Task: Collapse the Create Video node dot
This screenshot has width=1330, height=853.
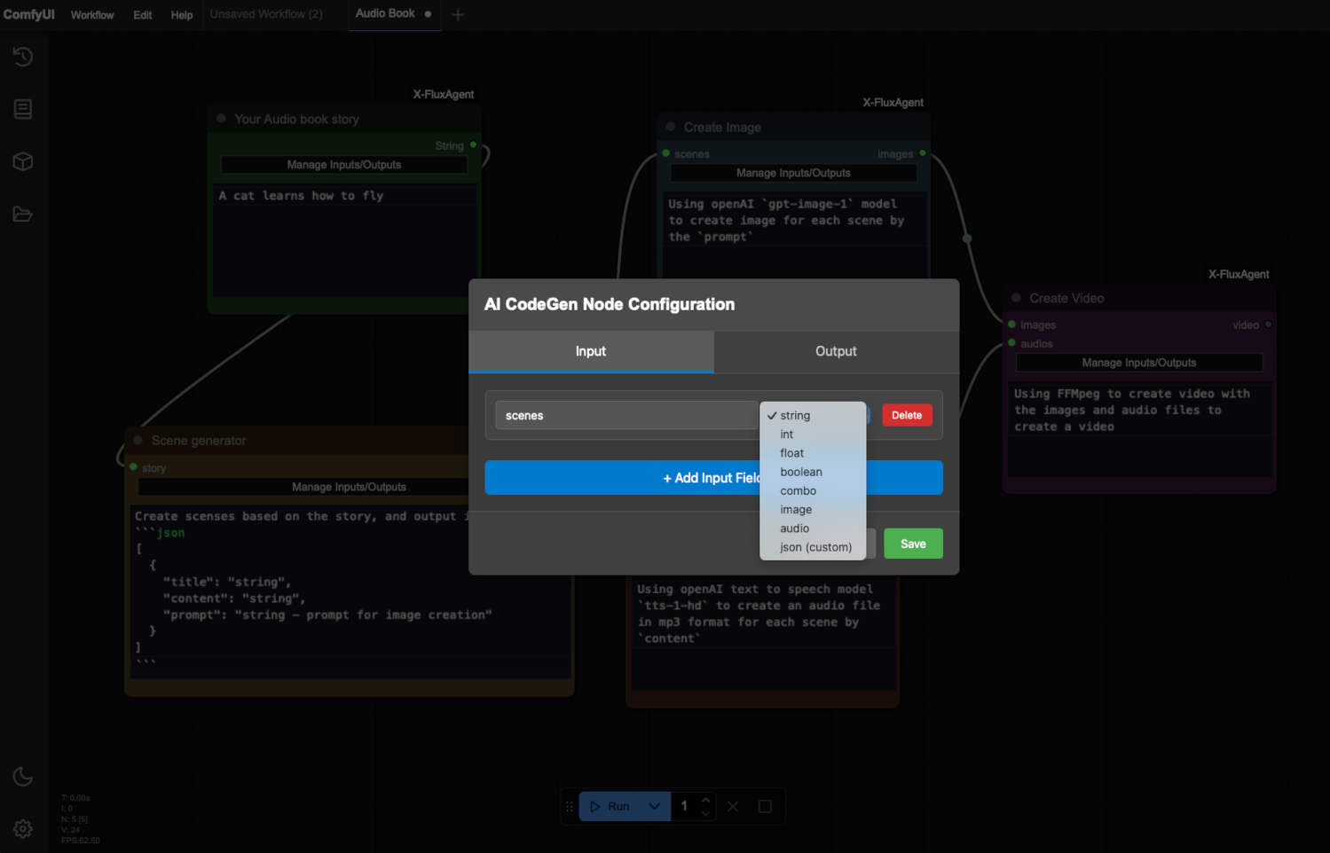Action: point(1017,298)
